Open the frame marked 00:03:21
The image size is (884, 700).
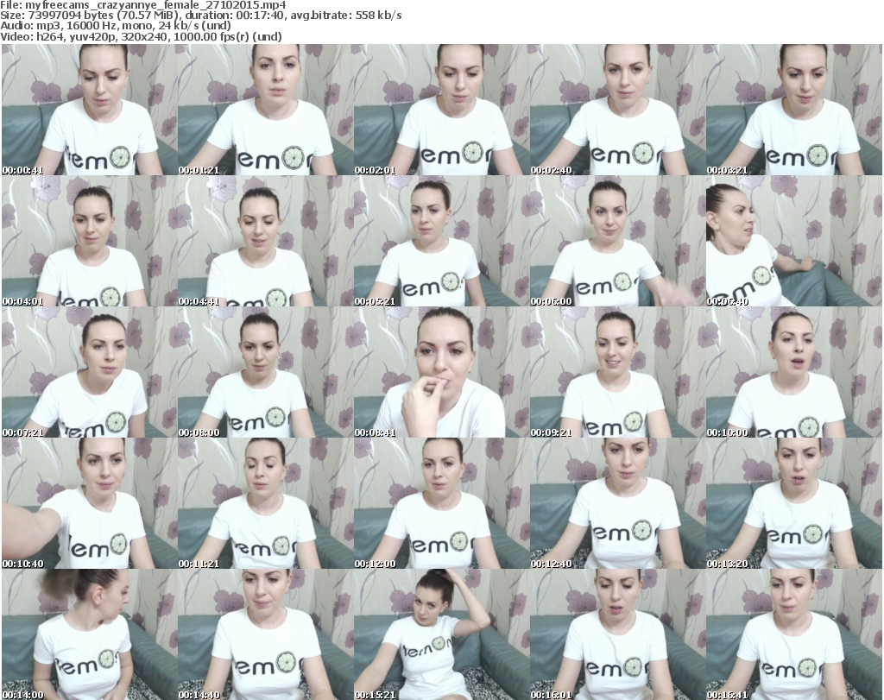(794, 110)
